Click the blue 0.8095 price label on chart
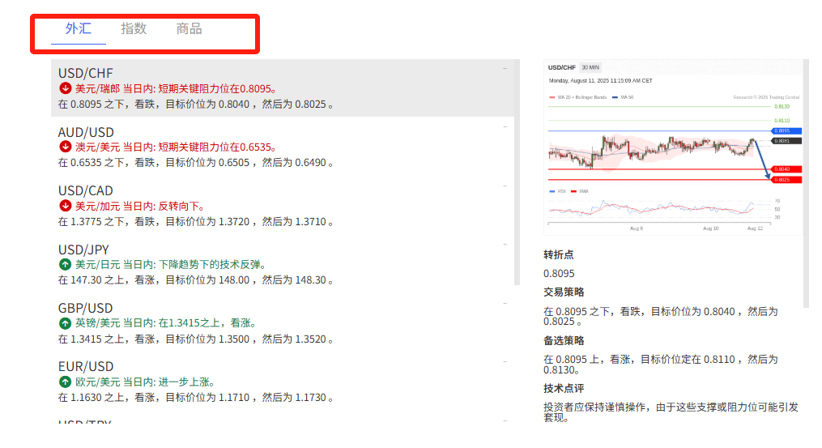 point(786,130)
